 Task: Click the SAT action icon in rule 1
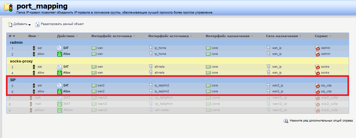click(x=59, y=48)
